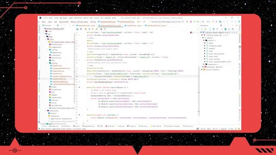Hide the Project tool window using its minimize icon
Viewport: 276px width, 155px height.
pyautogui.click(x=73, y=25)
